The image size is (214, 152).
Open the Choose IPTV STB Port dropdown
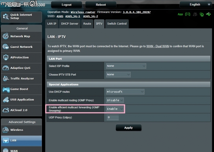pos(118,75)
